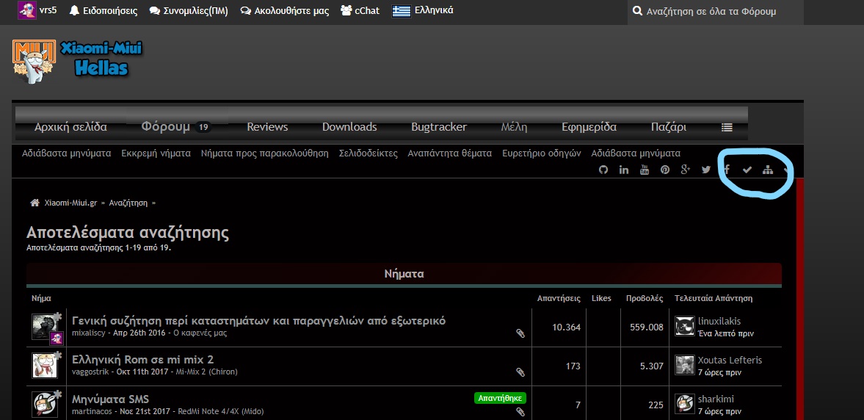The height and width of the screenshot is (420, 864).
Task: Click the Pinterest icon
Action: point(665,170)
